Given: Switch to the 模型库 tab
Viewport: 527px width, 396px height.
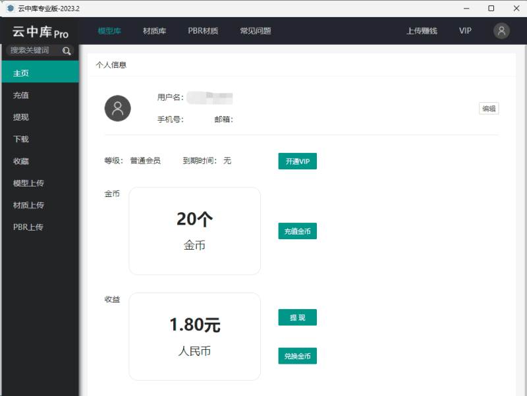Looking at the screenshot, I should 108,30.
